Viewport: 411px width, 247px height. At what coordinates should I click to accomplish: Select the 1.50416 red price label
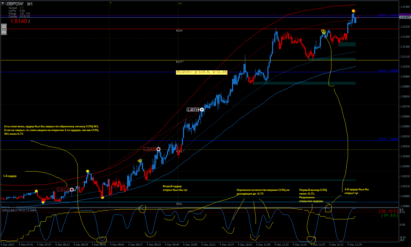tap(150, 149)
